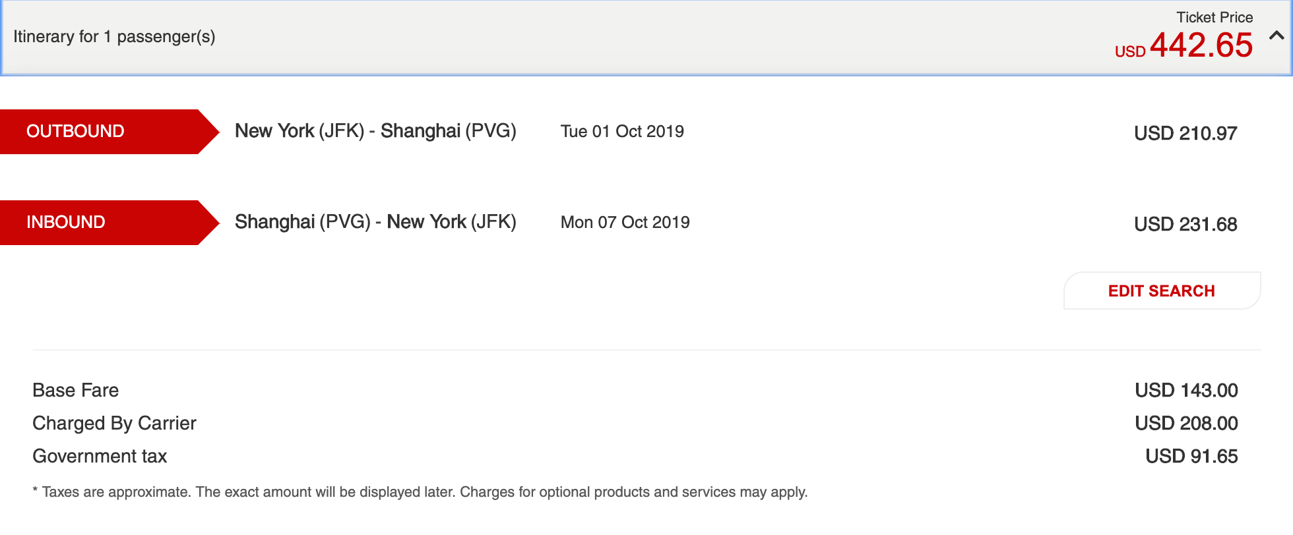Click the Mon 07 Oct 2019 return date
This screenshot has height=535, width=1293.
tap(625, 222)
